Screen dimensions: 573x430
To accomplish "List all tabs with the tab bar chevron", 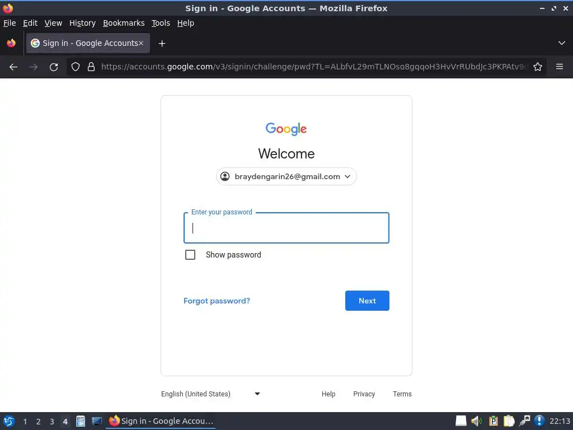I will [562, 43].
